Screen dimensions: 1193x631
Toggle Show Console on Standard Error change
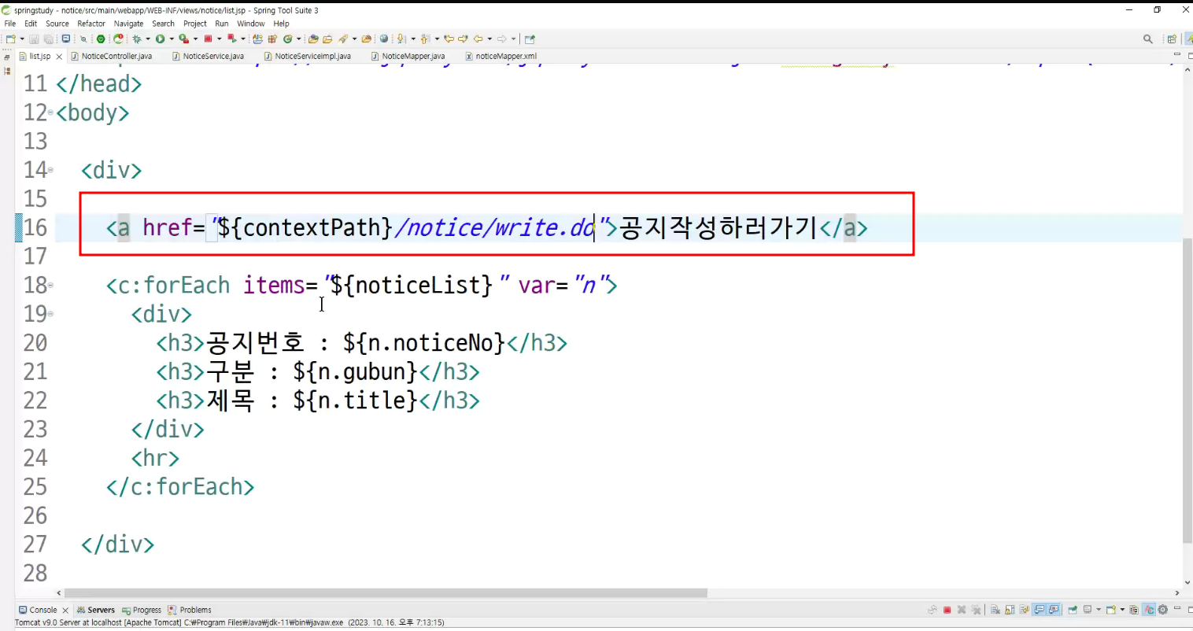pos(1054,610)
